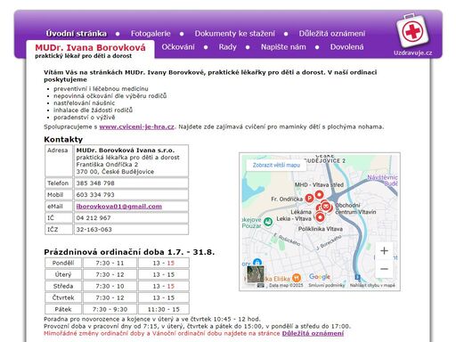Open Dokumenty ke stažení page

click(x=234, y=34)
